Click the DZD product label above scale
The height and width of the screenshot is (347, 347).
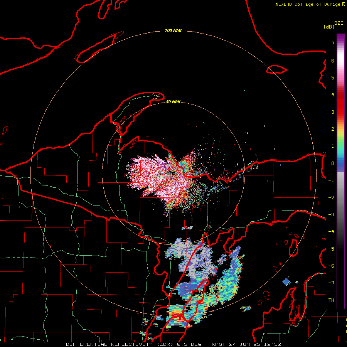point(339,23)
